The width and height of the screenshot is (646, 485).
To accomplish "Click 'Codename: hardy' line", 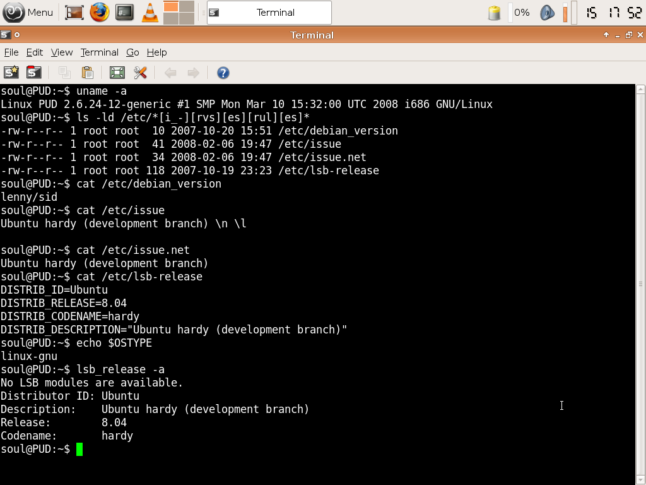I will 67,436.
